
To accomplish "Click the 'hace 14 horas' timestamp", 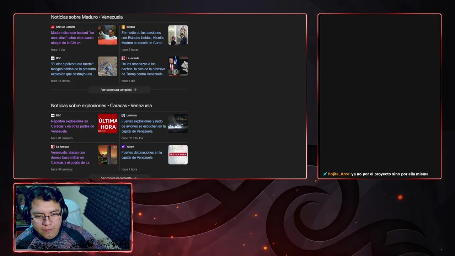I will [x=60, y=81].
